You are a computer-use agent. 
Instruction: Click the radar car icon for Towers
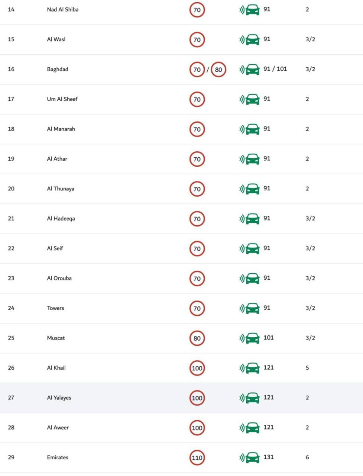(250, 308)
